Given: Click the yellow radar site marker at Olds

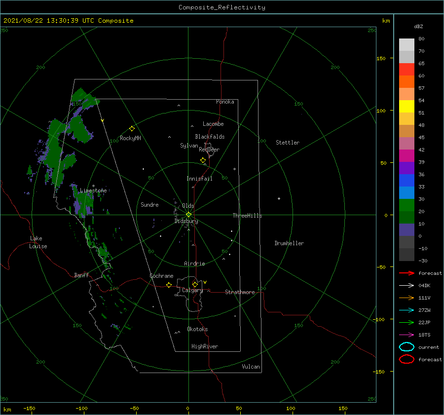Looking at the screenshot, I should (188, 215).
